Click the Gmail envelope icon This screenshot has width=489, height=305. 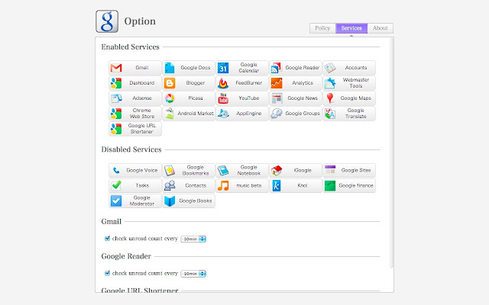pos(116,68)
